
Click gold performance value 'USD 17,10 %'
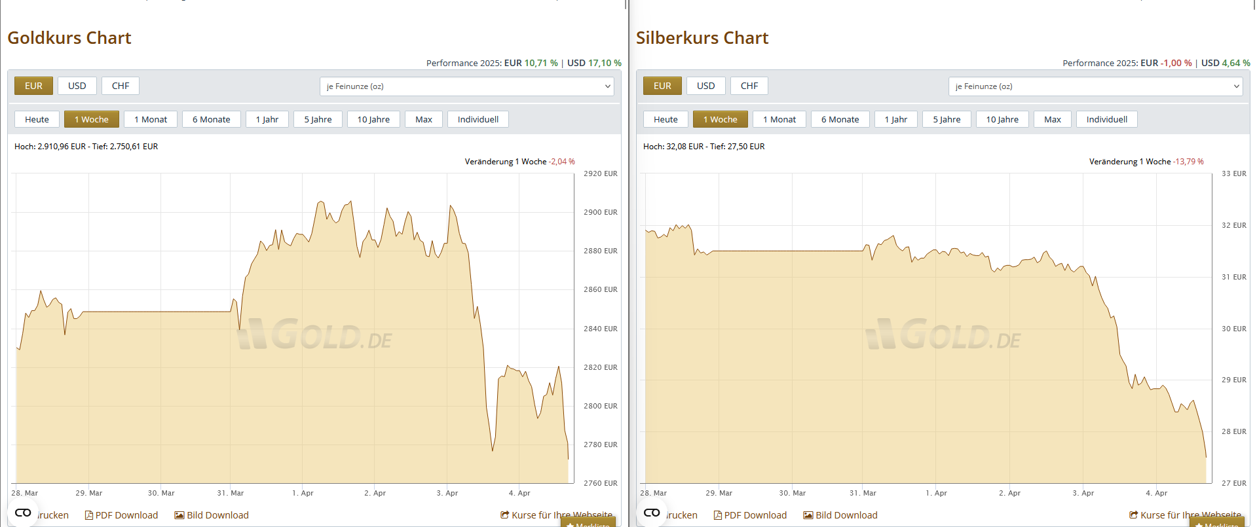[x=594, y=63]
